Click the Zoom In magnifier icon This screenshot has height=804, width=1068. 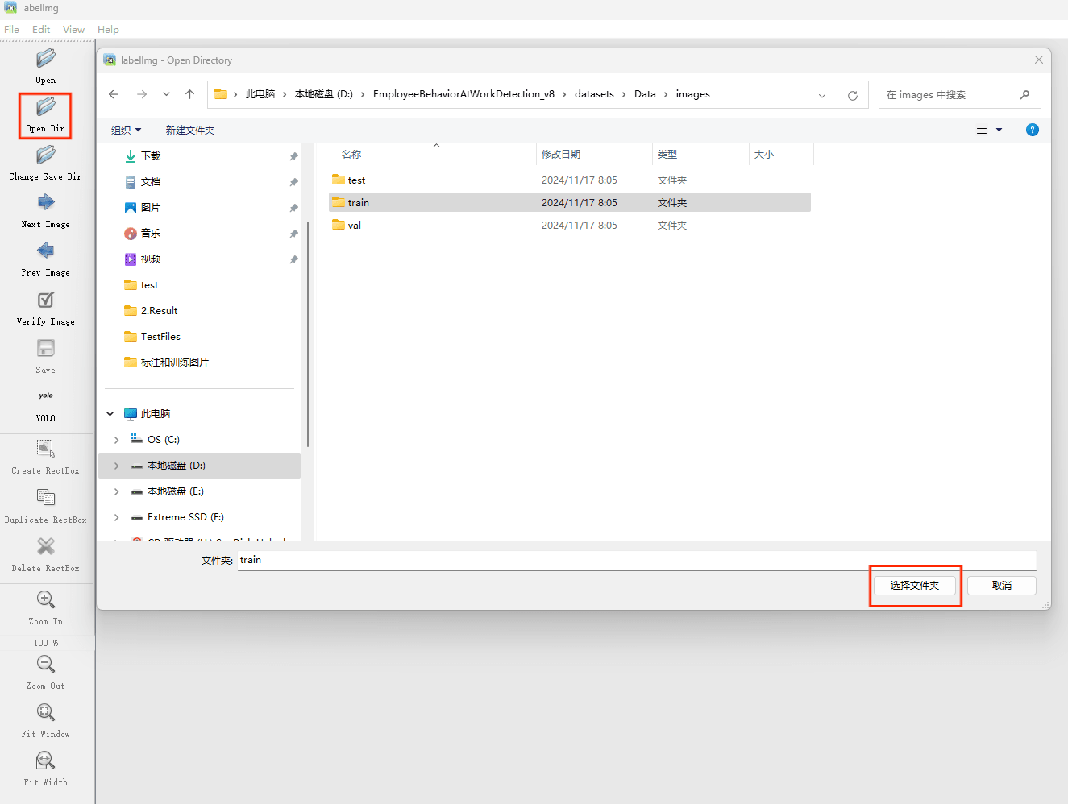click(46, 600)
